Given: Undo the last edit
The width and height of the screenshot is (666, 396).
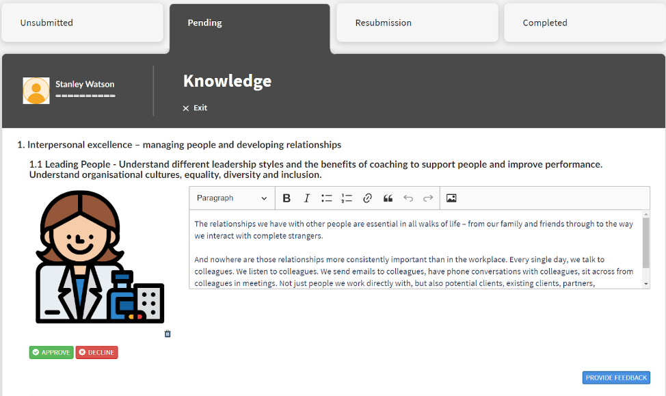Looking at the screenshot, I should point(408,198).
